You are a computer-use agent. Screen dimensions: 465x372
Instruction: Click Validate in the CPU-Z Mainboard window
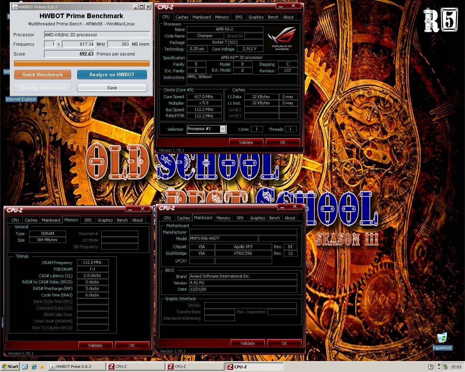click(247, 343)
